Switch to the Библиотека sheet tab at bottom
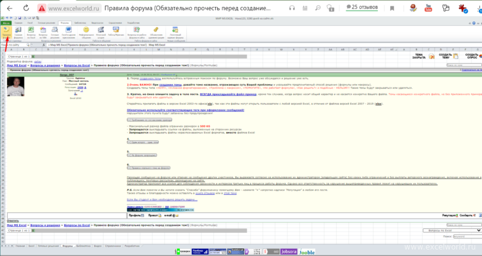 point(84,246)
